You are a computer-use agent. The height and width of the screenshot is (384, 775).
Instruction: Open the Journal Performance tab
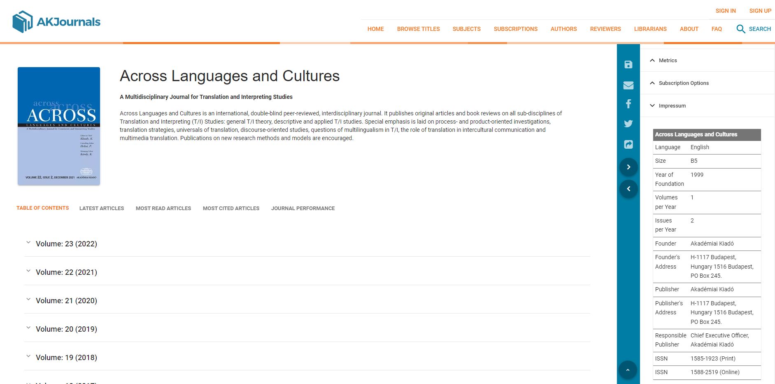[x=303, y=208]
